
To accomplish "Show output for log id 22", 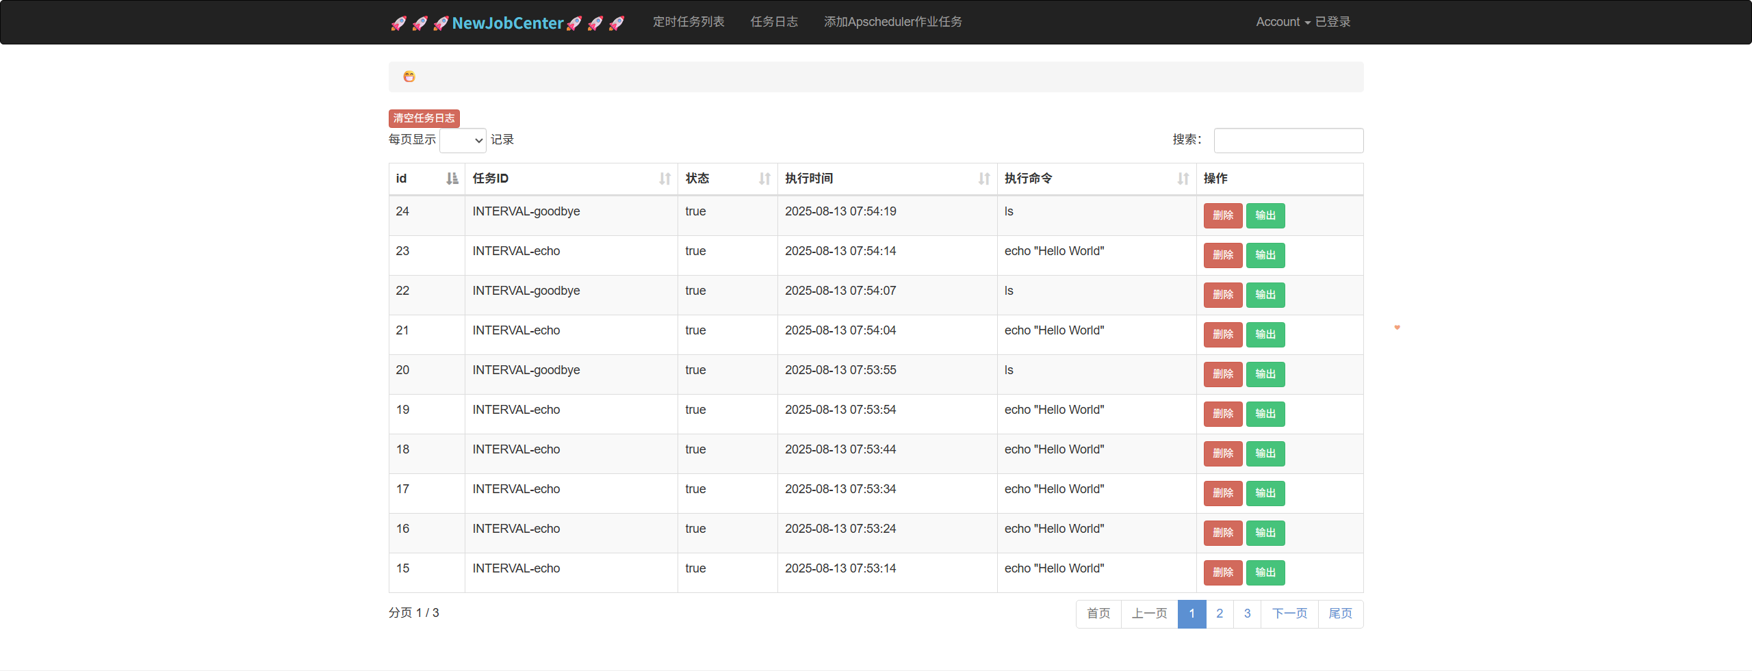I will click(x=1265, y=295).
